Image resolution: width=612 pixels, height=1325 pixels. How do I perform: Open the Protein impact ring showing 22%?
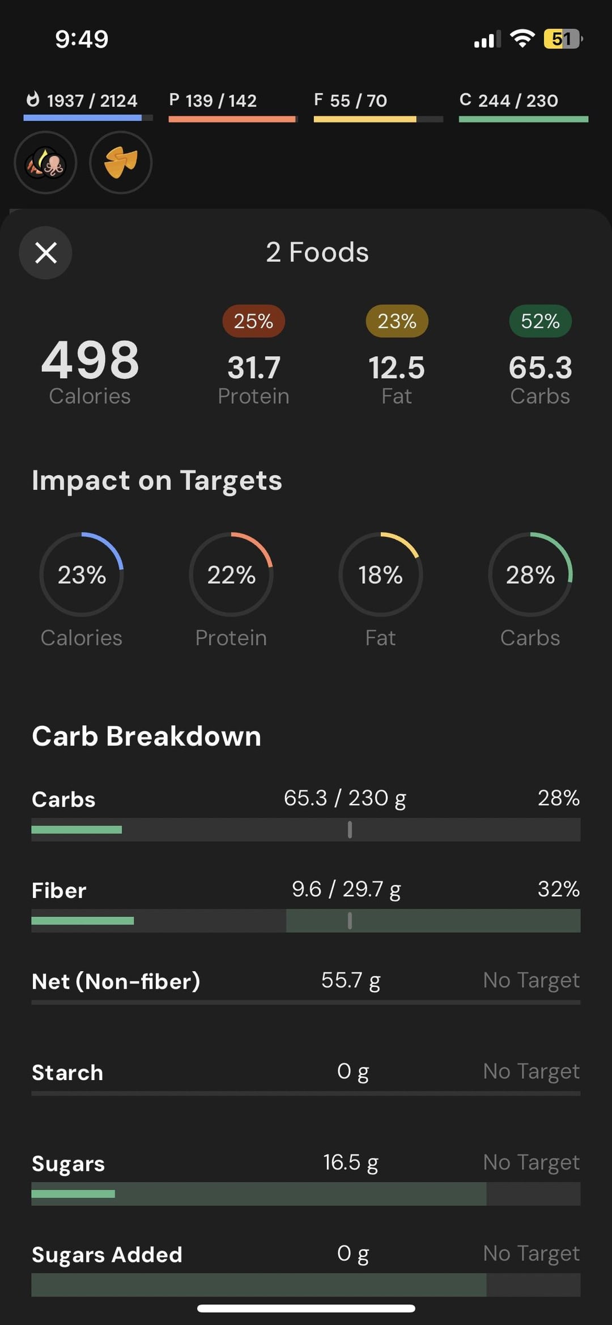[x=231, y=574]
